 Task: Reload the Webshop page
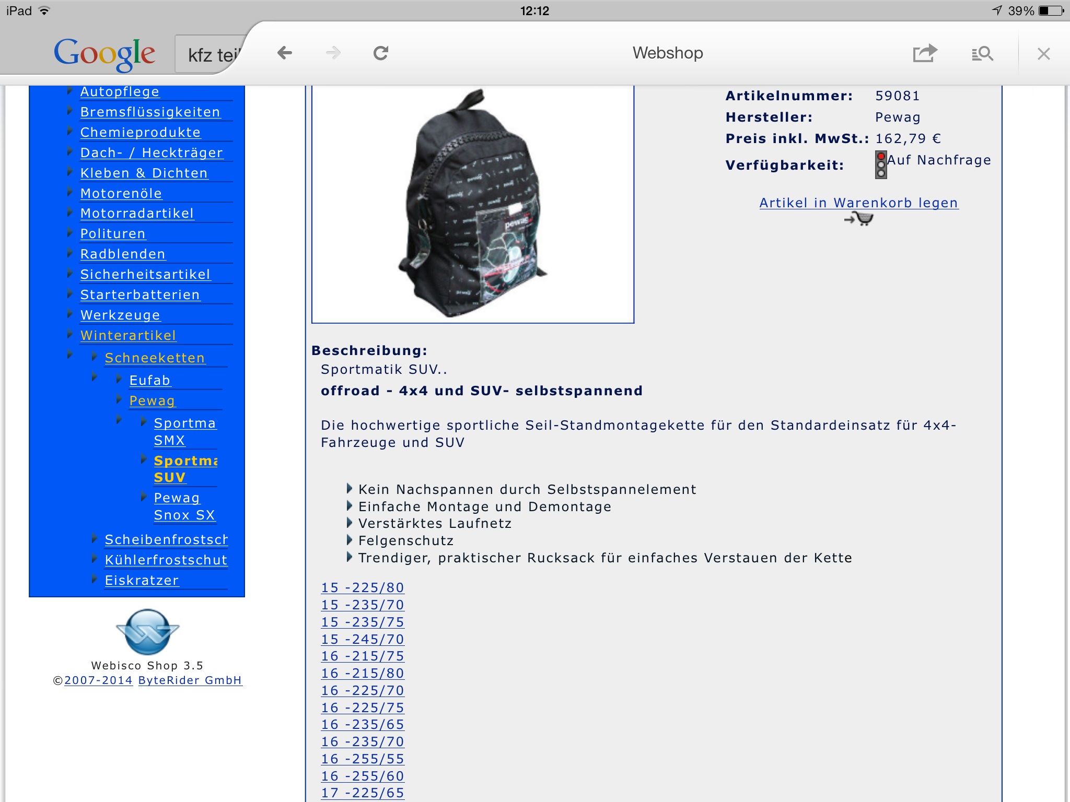[381, 53]
